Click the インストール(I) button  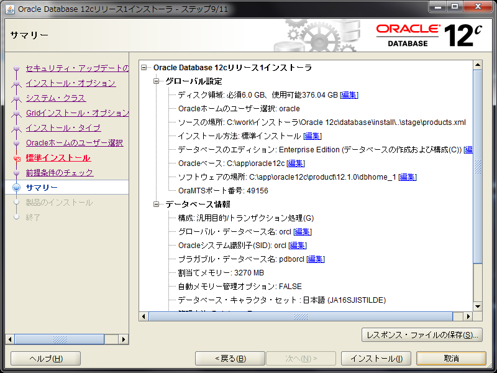[x=376, y=359]
